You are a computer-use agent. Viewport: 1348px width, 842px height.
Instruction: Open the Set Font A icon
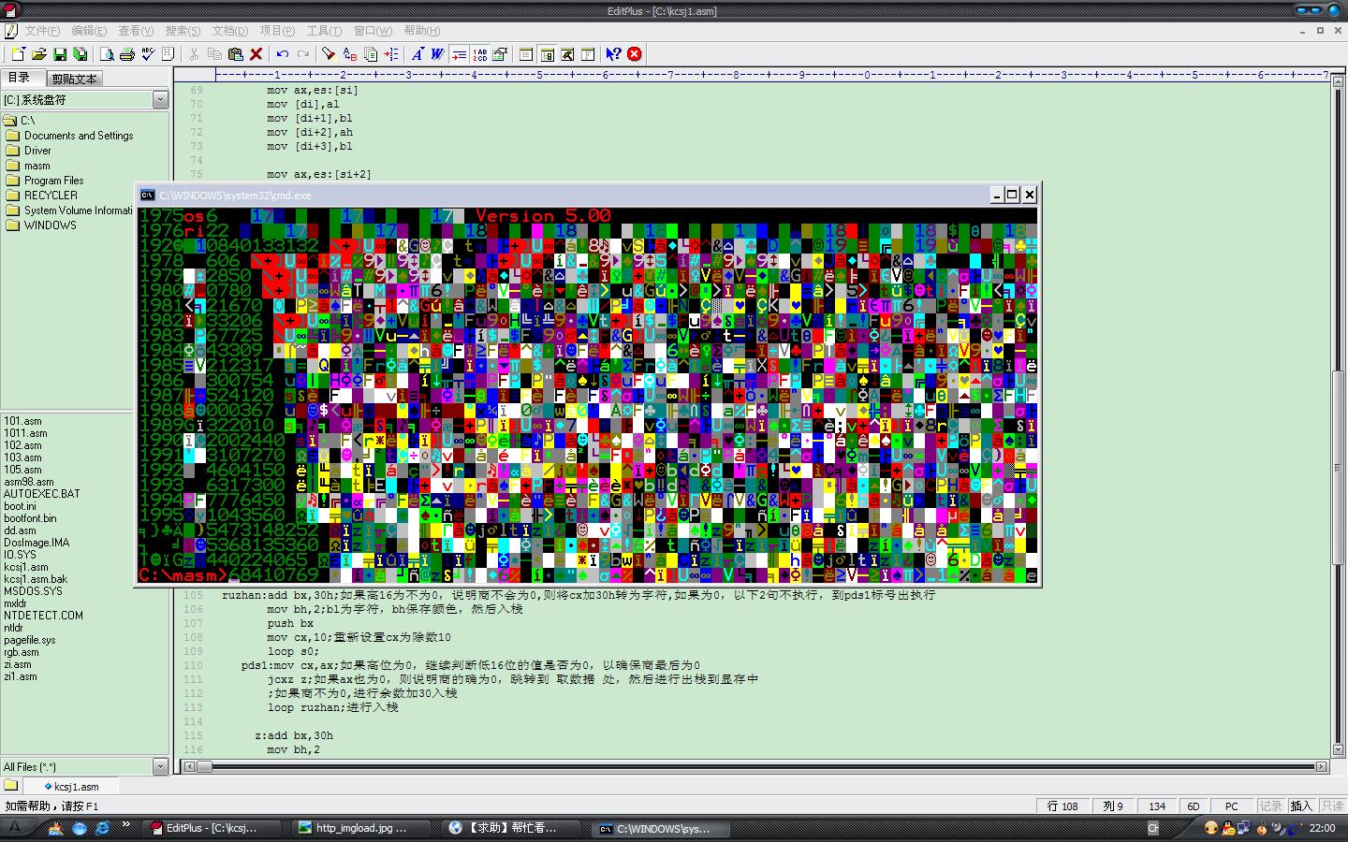click(x=417, y=54)
